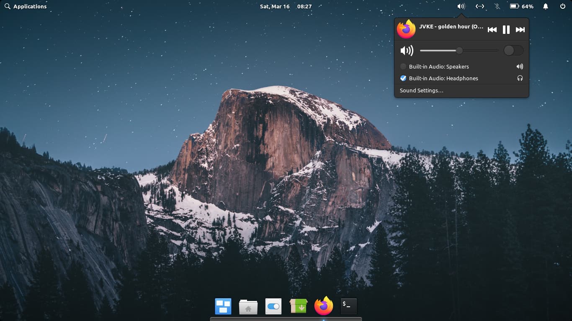The image size is (572, 321).
Task: Skip to the previous track
Action: click(x=492, y=30)
